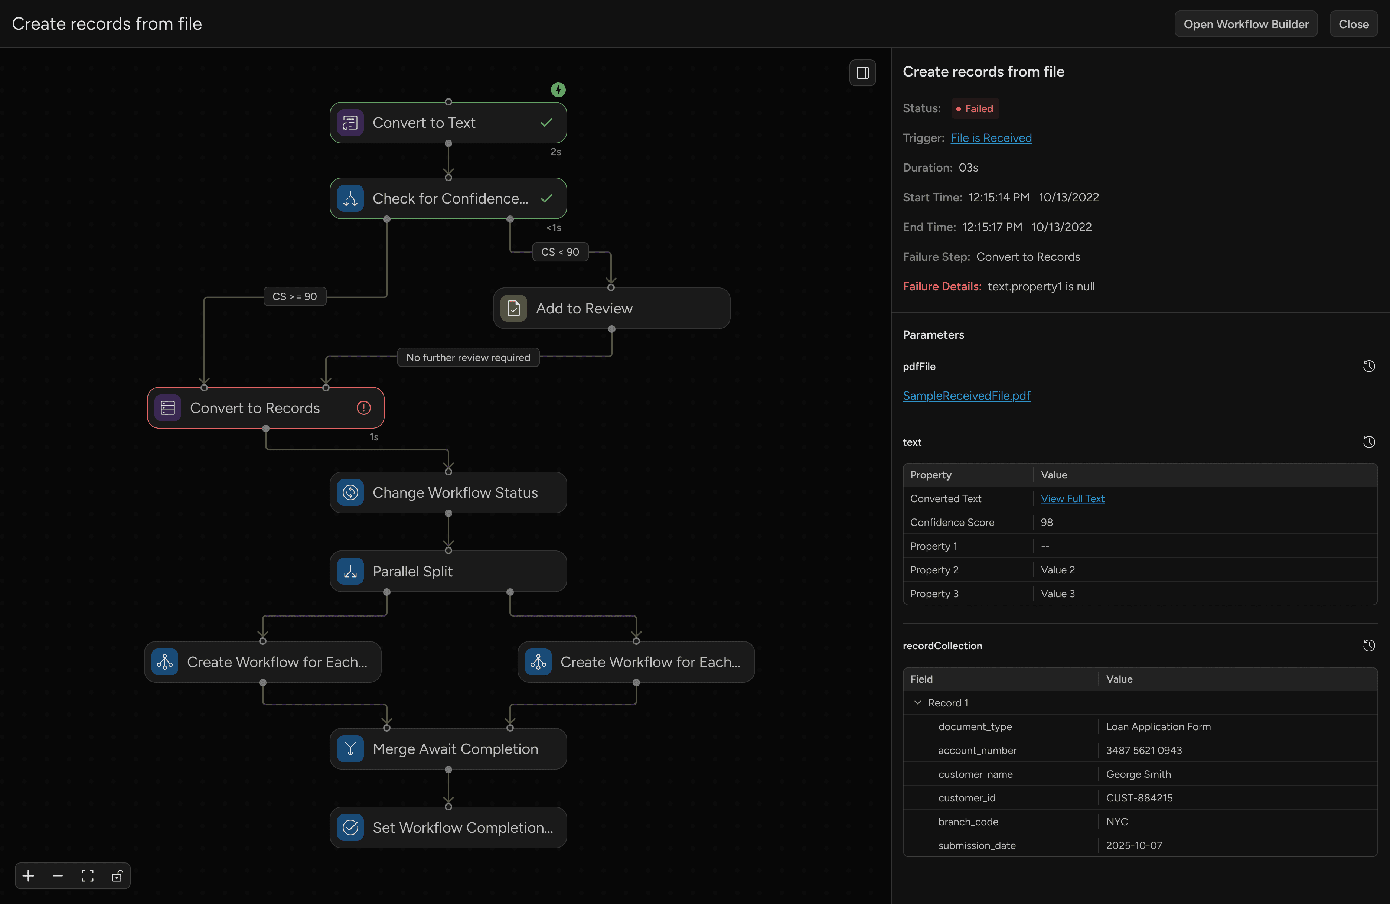View Full Text of Converted Text
Viewport: 1390px width, 904px height.
[1073, 498]
